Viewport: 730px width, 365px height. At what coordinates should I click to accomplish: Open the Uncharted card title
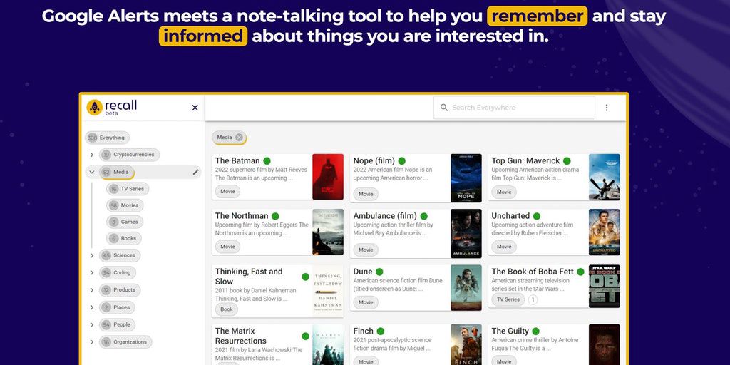coord(510,215)
